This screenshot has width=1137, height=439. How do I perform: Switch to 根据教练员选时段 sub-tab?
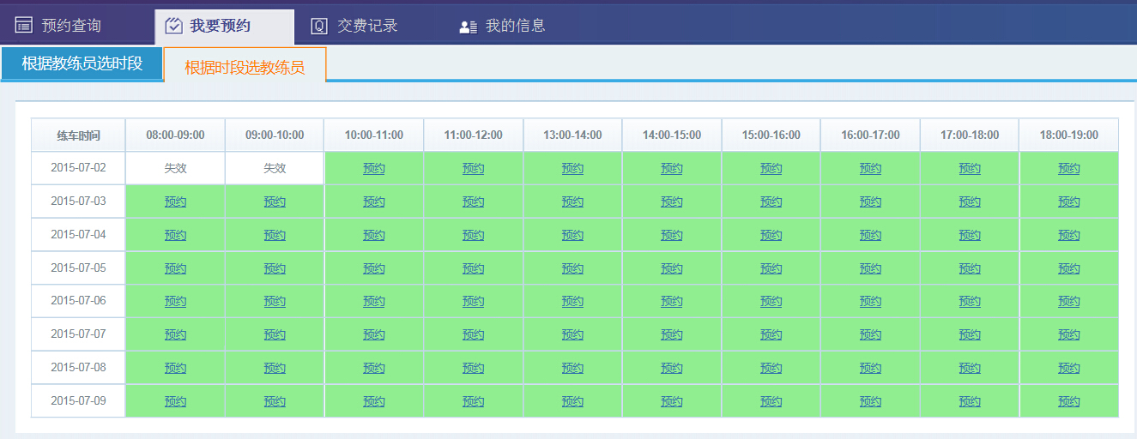coord(82,63)
